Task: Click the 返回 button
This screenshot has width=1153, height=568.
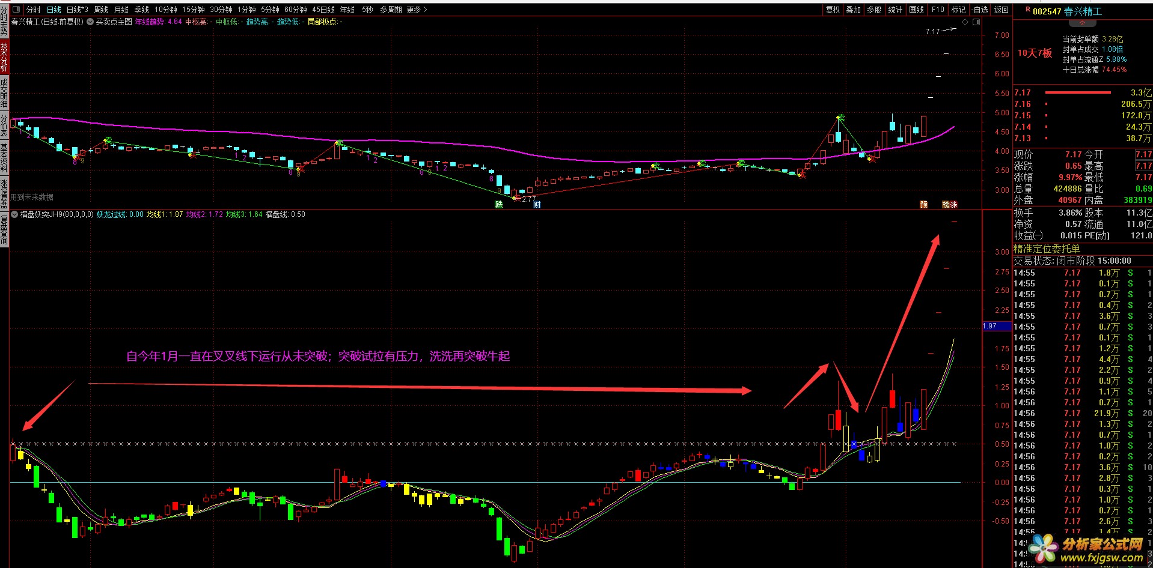Action: pos(1001,10)
